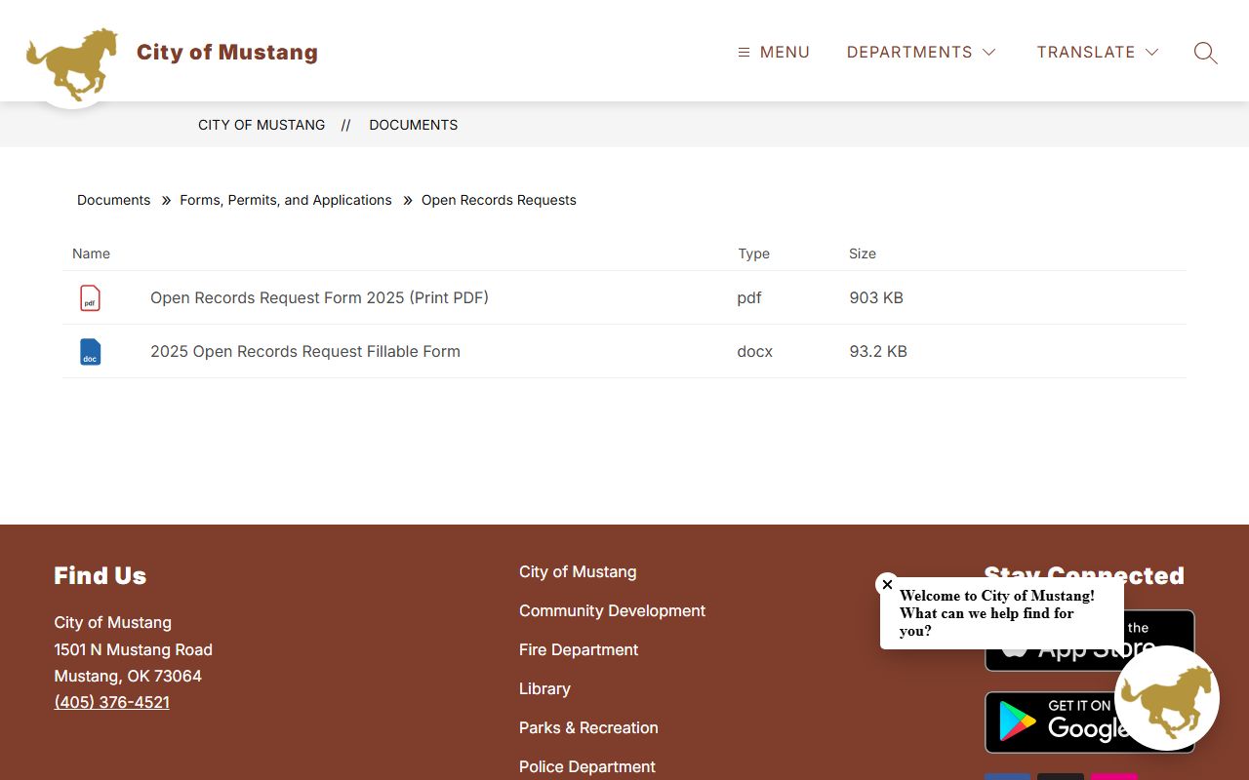Open Parks & Recreation footer link
The width and height of the screenshot is (1249, 780).
click(588, 728)
